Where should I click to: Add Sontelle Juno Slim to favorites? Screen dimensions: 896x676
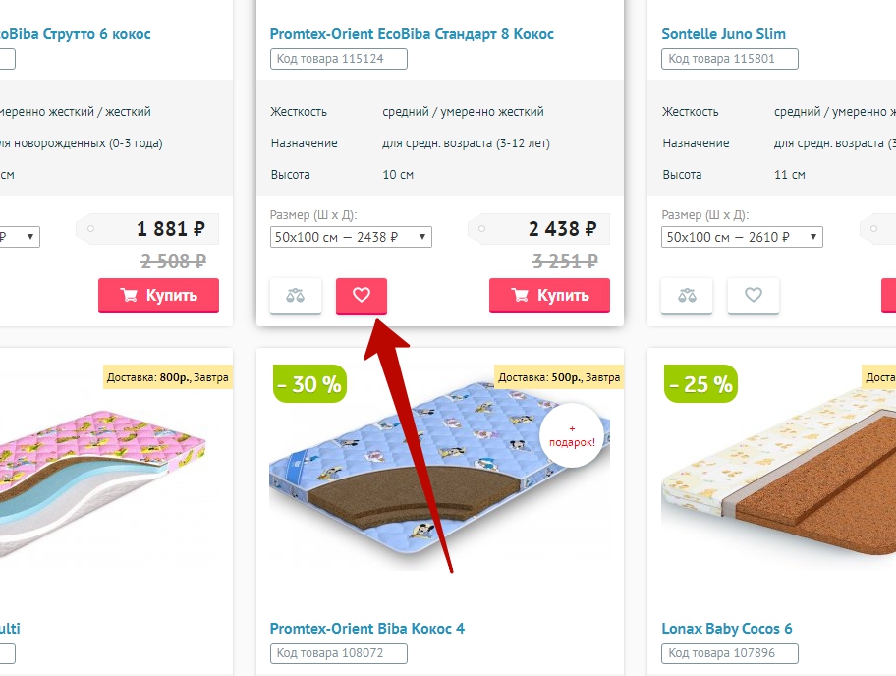[754, 296]
